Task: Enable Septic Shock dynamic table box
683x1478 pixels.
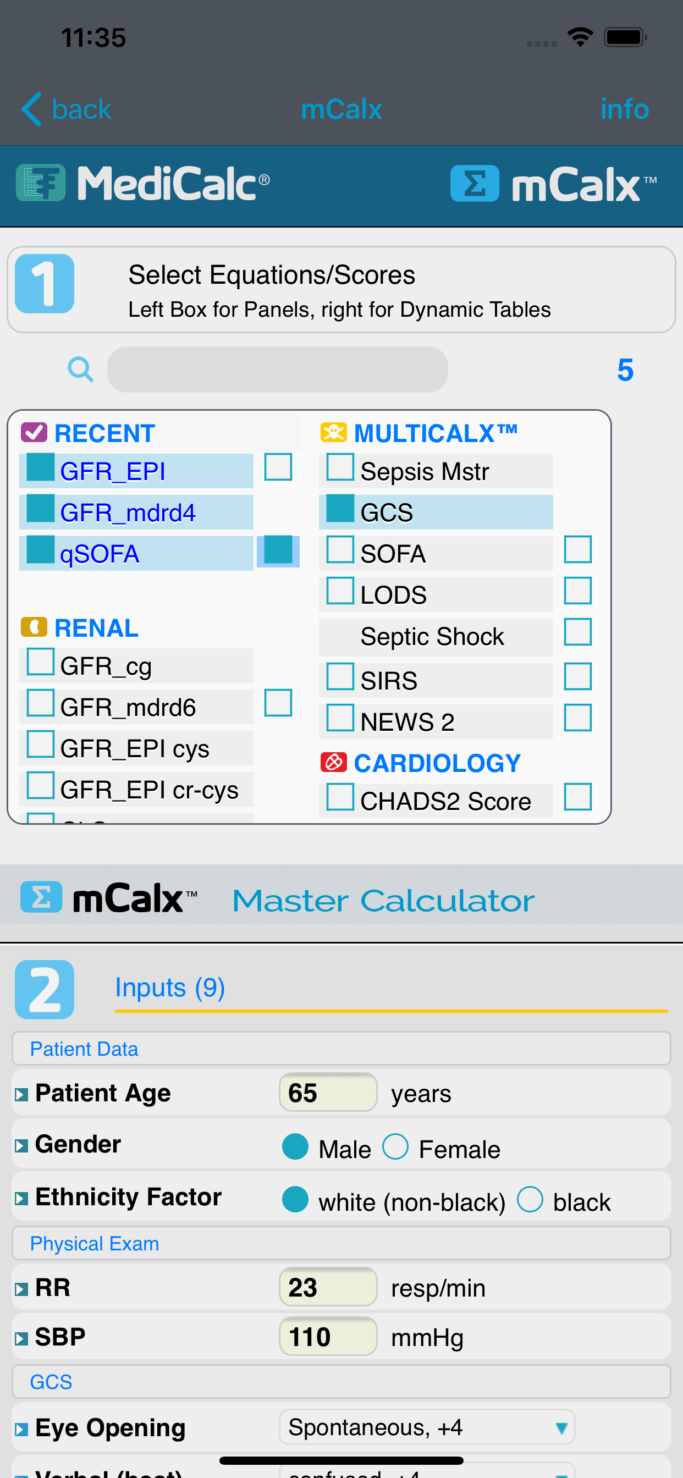Action: click(x=578, y=632)
